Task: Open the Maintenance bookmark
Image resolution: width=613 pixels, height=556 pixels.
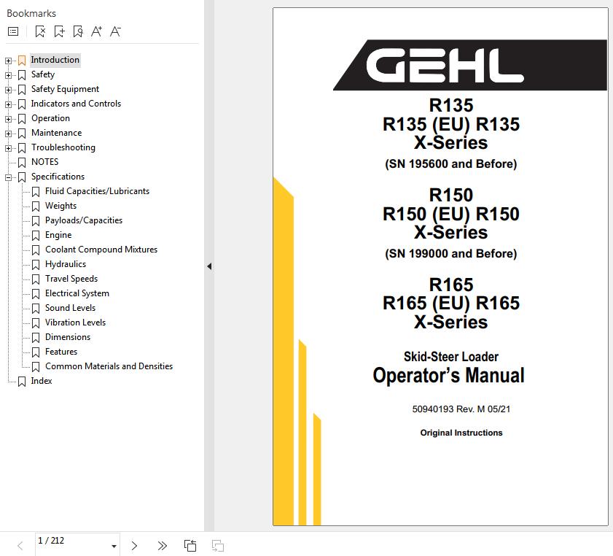Action: tap(56, 133)
